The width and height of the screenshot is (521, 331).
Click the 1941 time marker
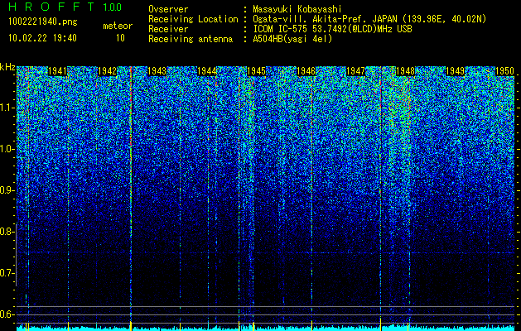(x=57, y=71)
